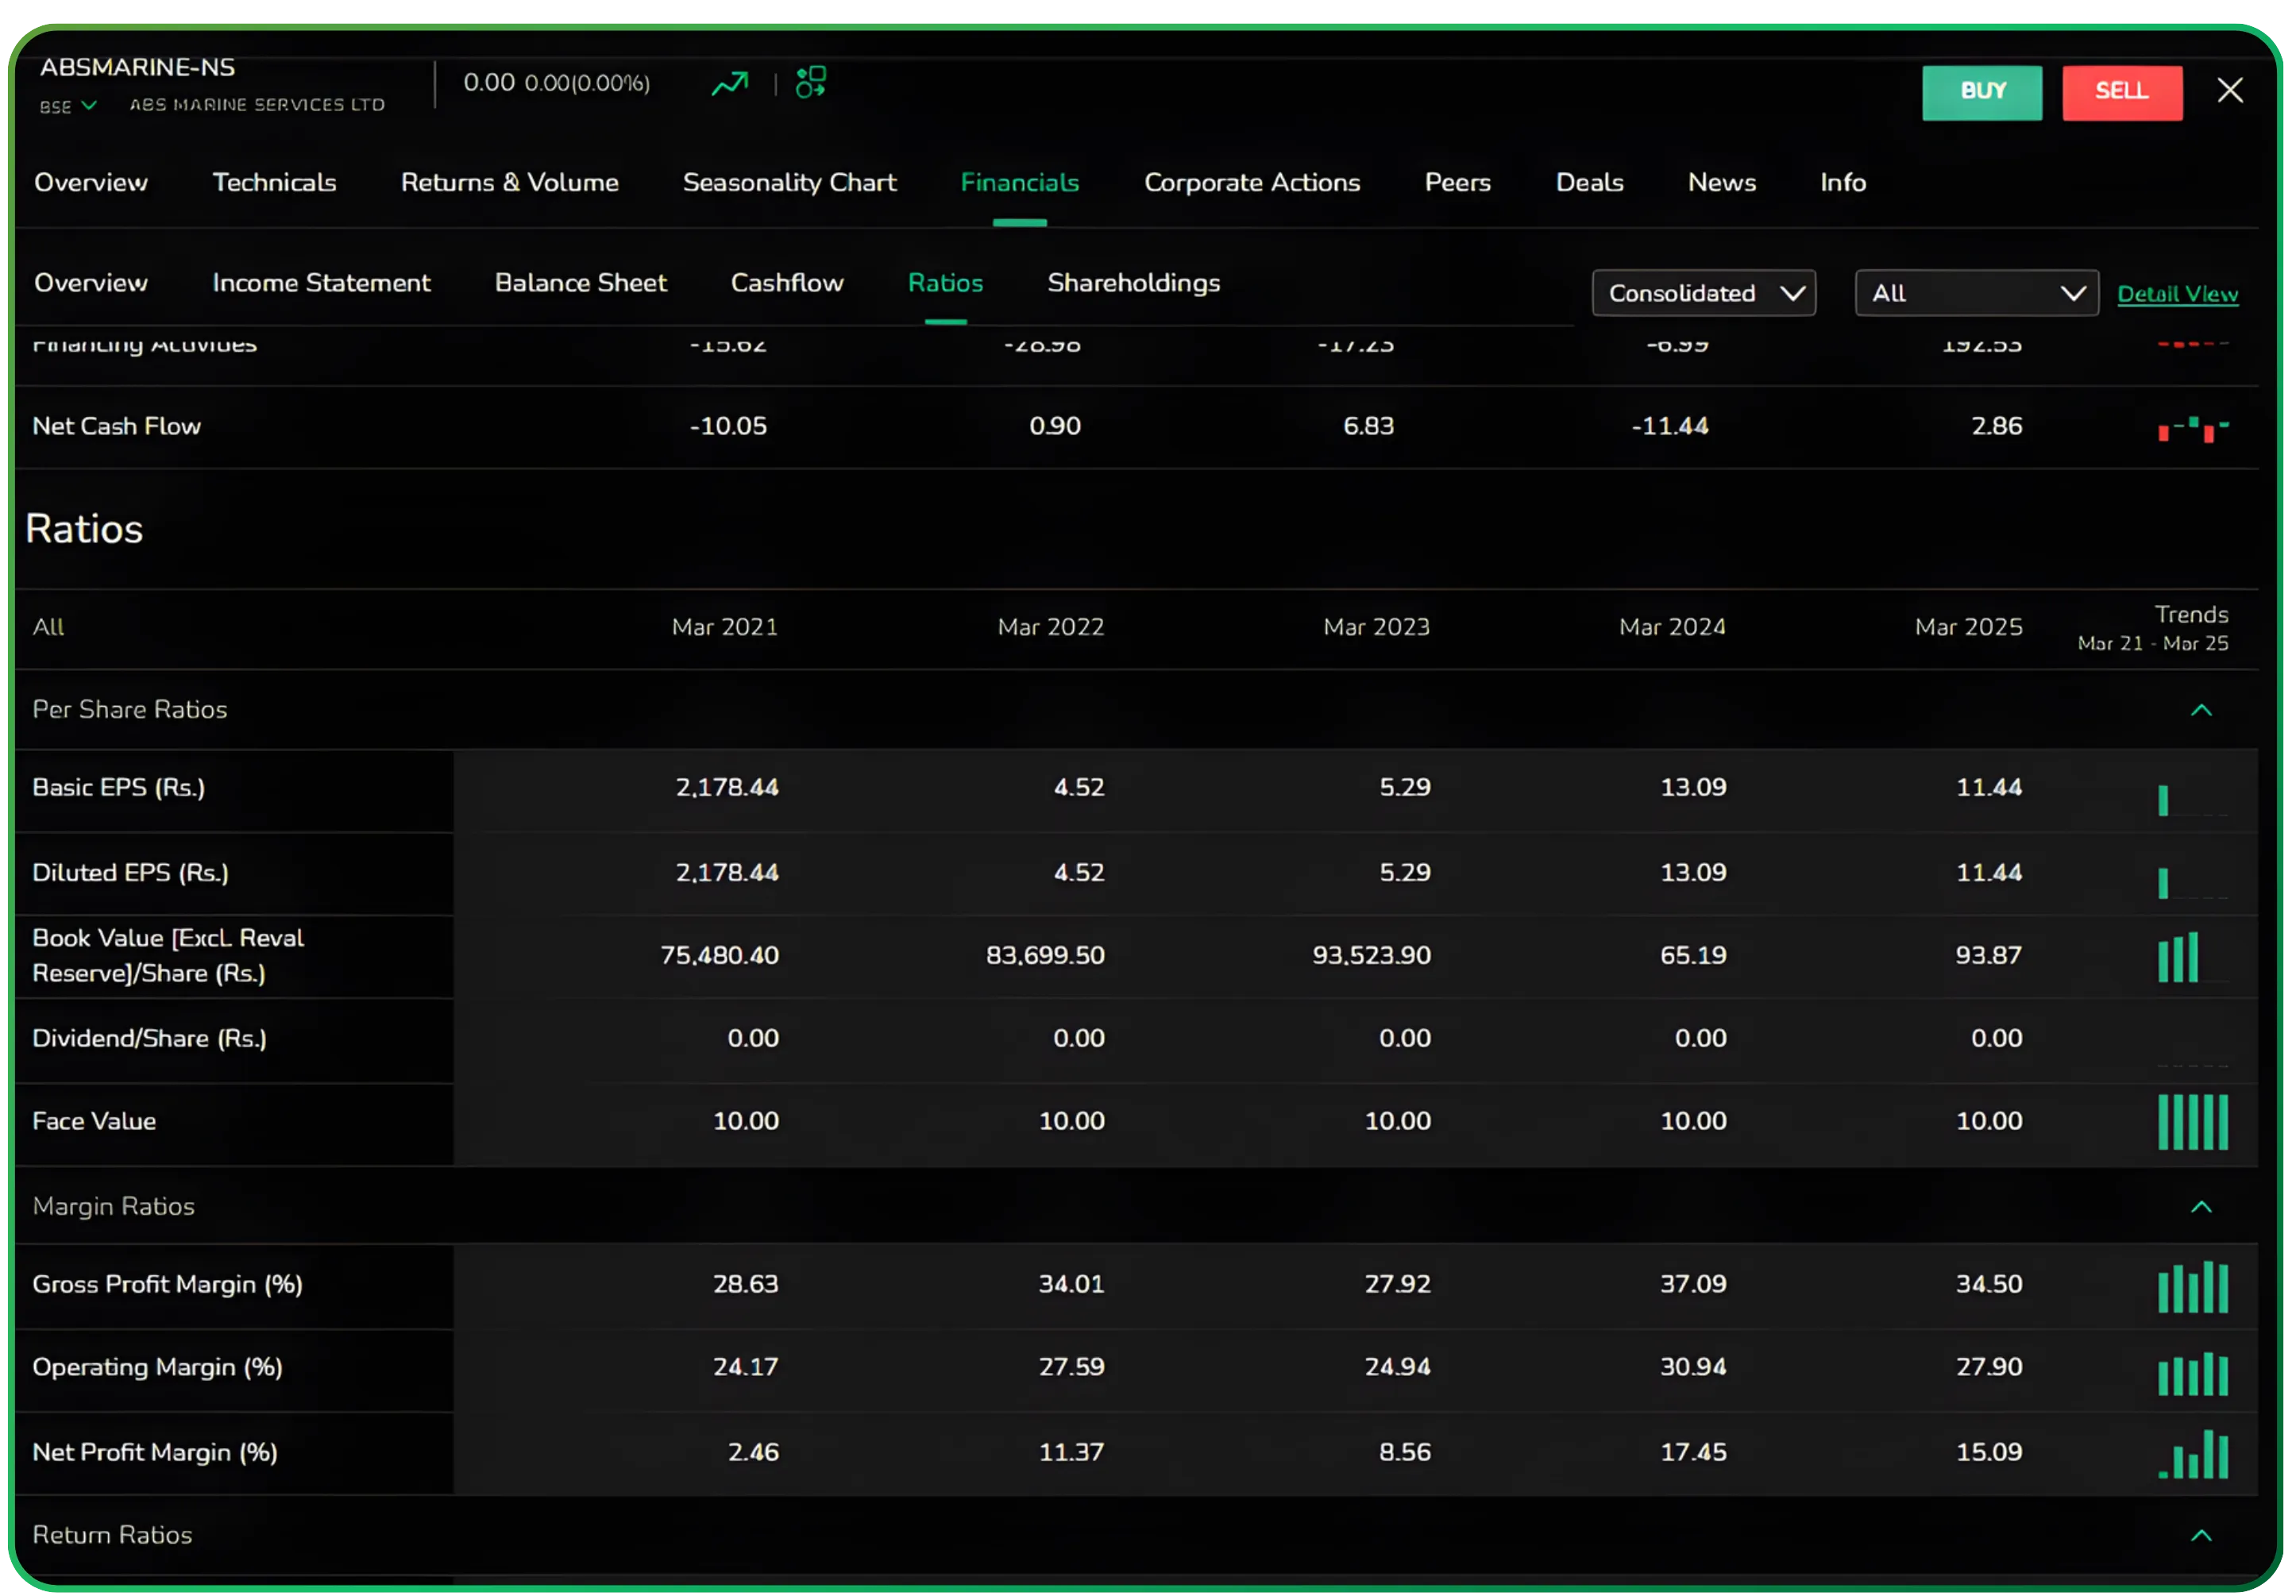
Task: Open the All period dropdown
Action: 1975,292
